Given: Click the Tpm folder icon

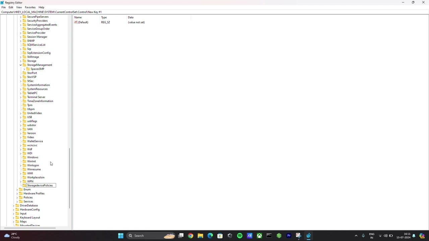Looking at the screenshot, I should coord(24,105).
